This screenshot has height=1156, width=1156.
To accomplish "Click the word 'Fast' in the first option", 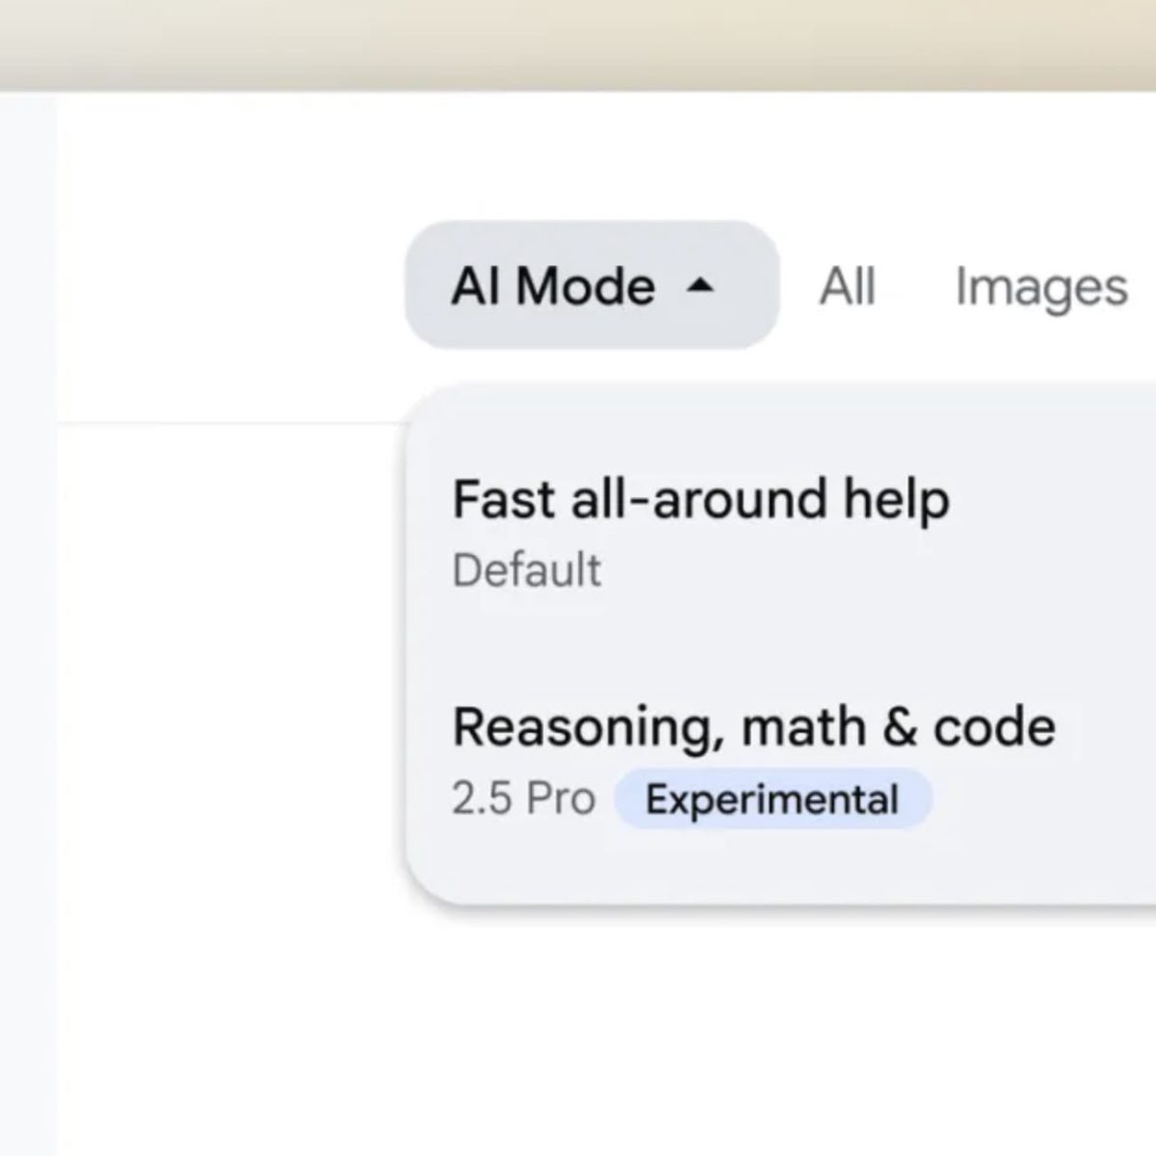I will (503, 500).
